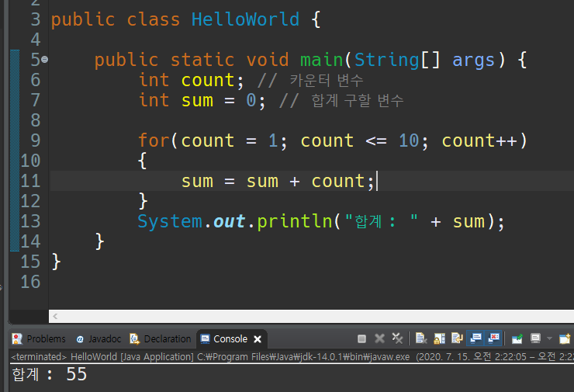Click the console output '합계 : 55'
Screen dimensions: 574x392
pos(50,374)
